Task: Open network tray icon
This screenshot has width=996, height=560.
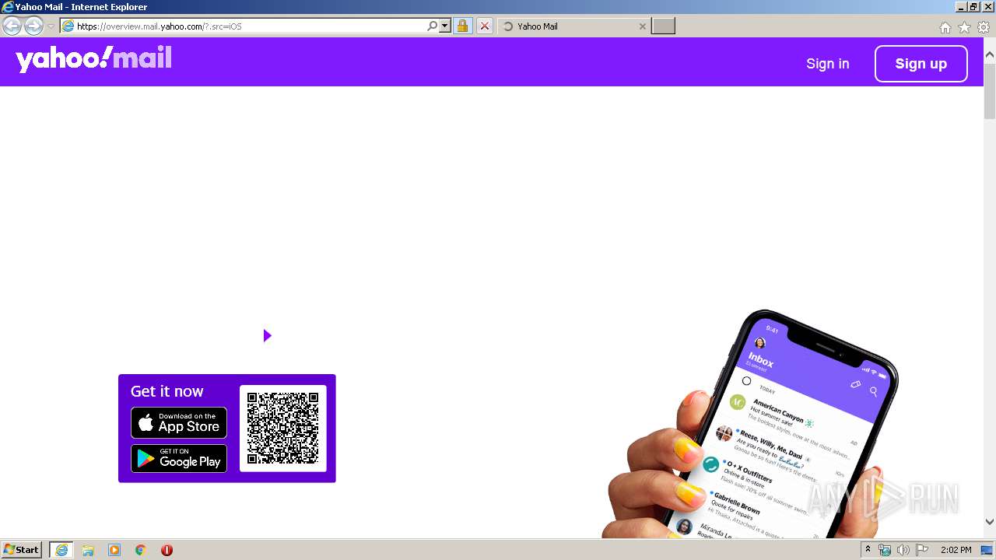Action: click(x=885, y=550)
